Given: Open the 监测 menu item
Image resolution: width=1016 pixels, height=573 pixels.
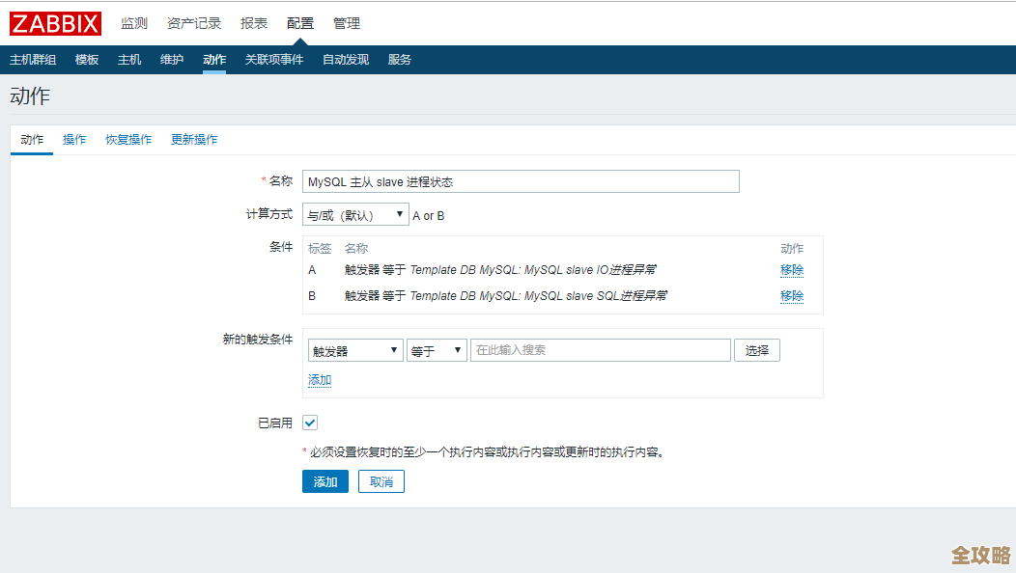Looking at the screenshot, I should tap(135, 22).
